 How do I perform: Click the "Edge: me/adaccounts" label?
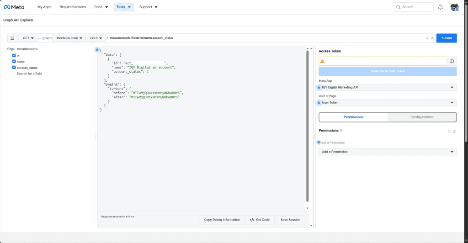[x=22, y=49]
